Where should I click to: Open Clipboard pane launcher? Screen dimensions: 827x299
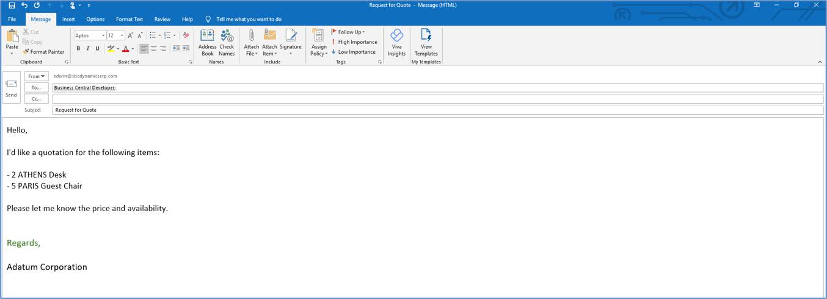(x=67, y=62)
